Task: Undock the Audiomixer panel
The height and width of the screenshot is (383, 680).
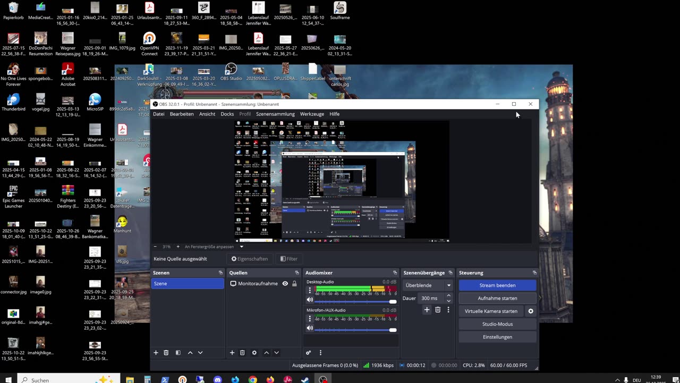Action: click(395, 273)
